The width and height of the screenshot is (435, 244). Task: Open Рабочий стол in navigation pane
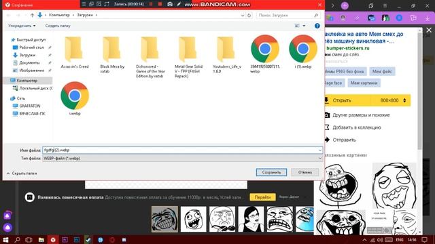coord(31,47)
